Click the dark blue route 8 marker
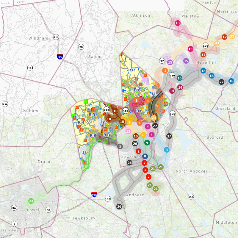Viewport: 238px width, 238px height. tap(145, 156)
